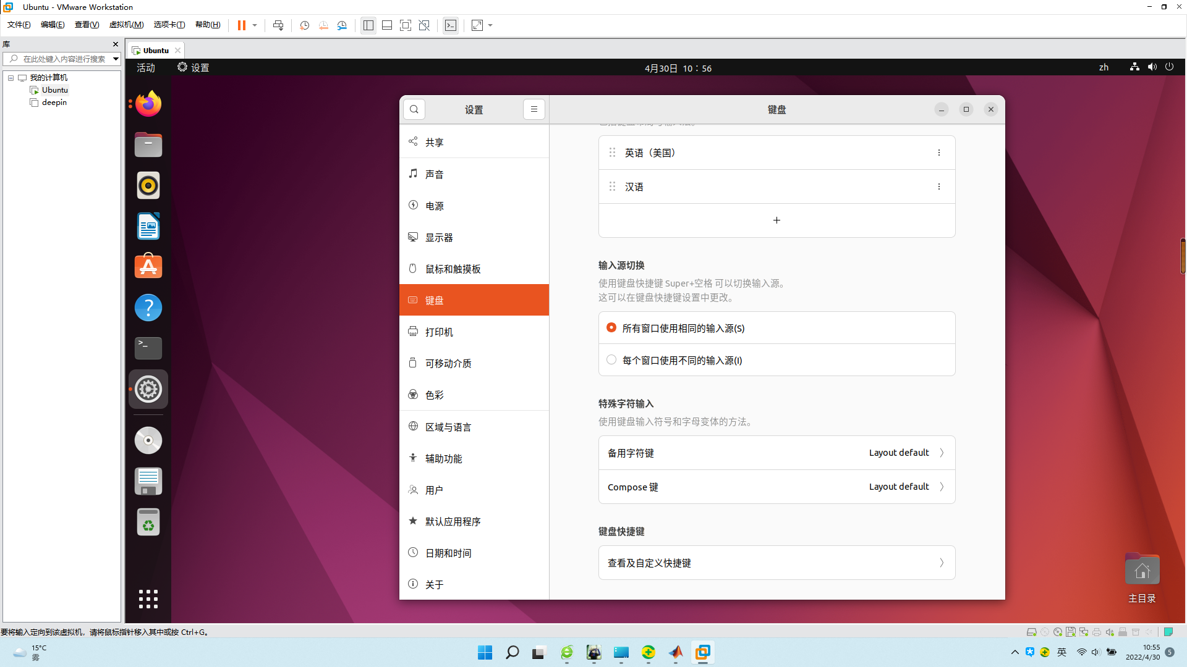
Task: Launch Terminal from the dock
Action: pyautogui.click(x=148, y=348)
